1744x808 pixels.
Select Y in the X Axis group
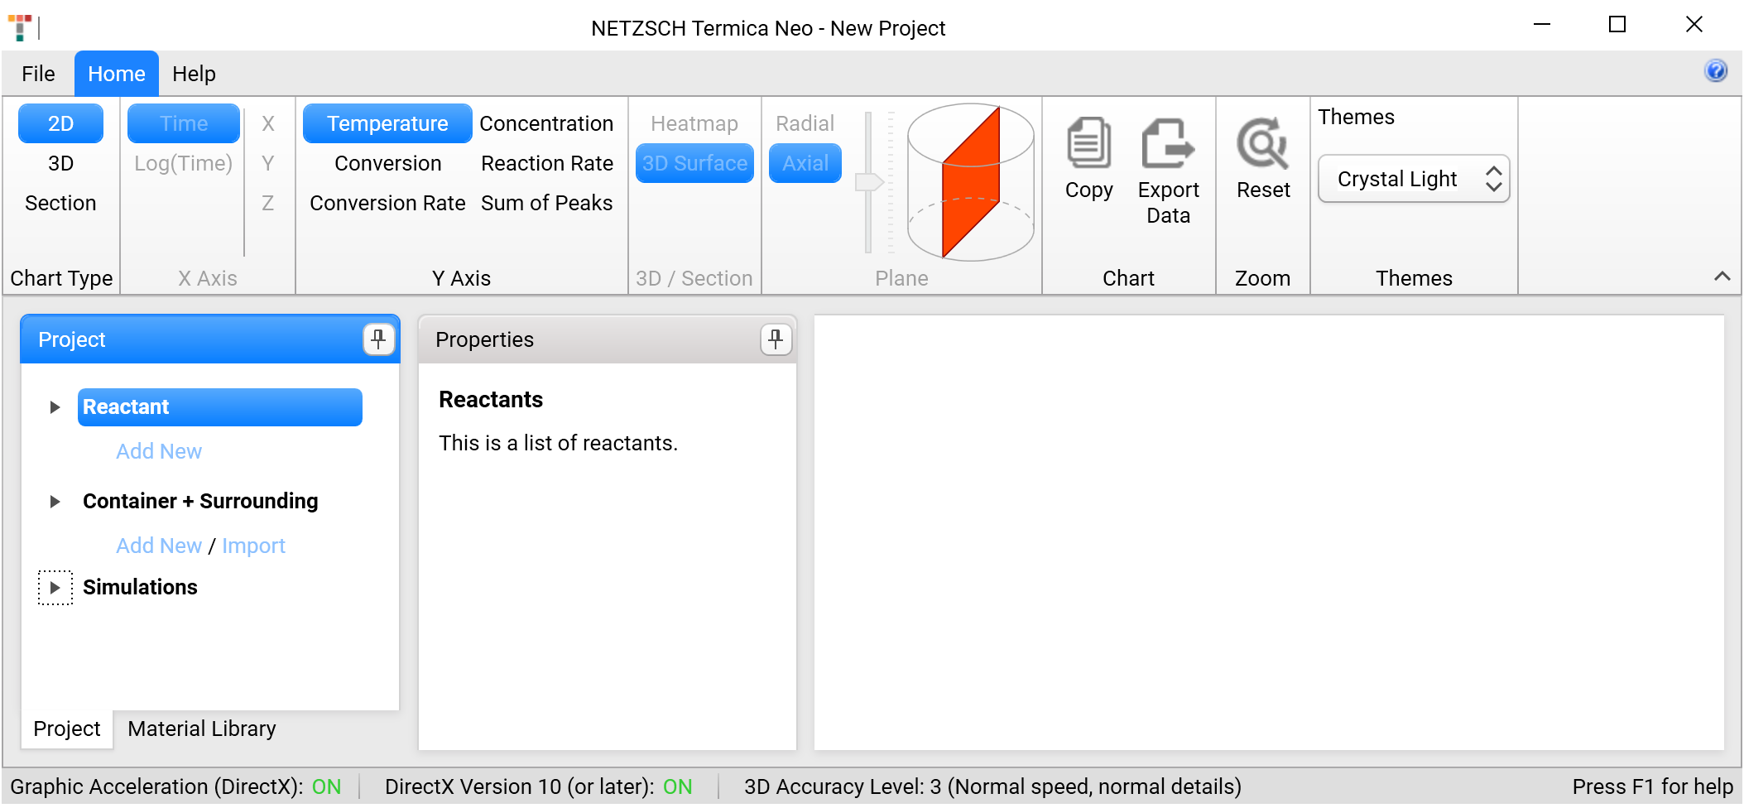(268, 163)
